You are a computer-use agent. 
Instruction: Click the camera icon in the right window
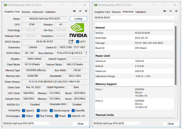[165, 11]
